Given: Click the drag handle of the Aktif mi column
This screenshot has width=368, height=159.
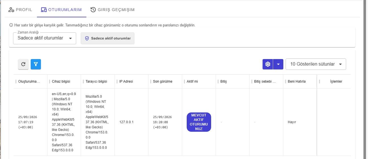Looking at the screenshot, I should pyautogui.click(x=184, y=81).
